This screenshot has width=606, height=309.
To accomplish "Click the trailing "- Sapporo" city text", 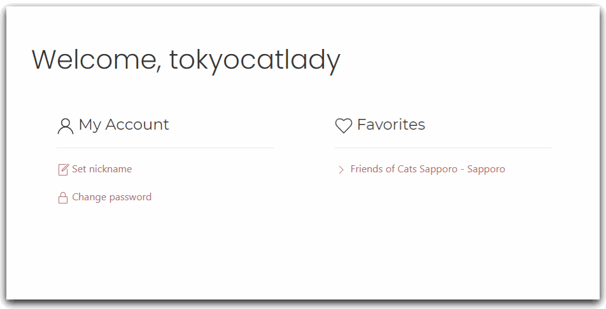I will click(486, 169).
